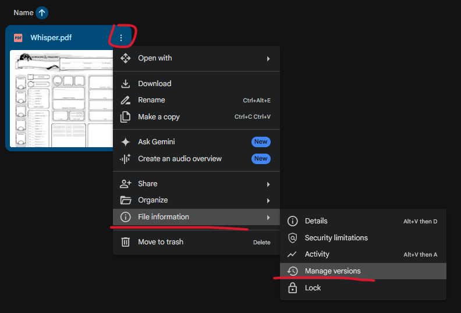461x313 pixels.
Task: Click the Make a copy documents icon
Action: (x=126, y=117)
